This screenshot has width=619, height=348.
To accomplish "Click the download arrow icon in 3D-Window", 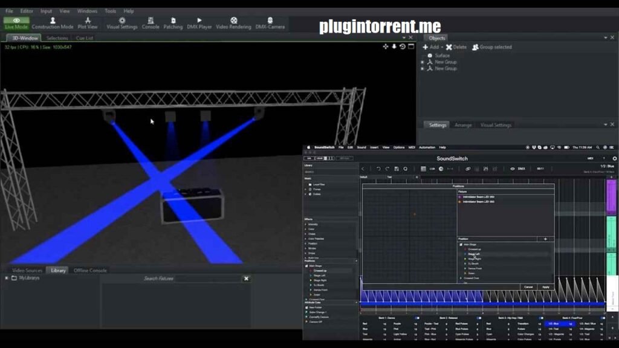I will click(394, 47).
